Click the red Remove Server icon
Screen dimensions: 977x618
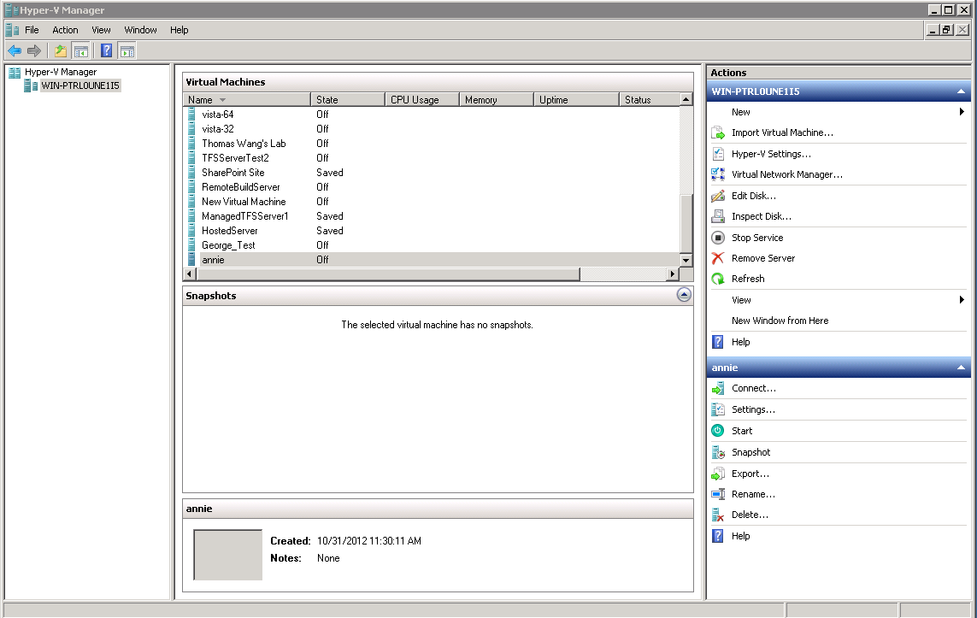tap(718, 258)
